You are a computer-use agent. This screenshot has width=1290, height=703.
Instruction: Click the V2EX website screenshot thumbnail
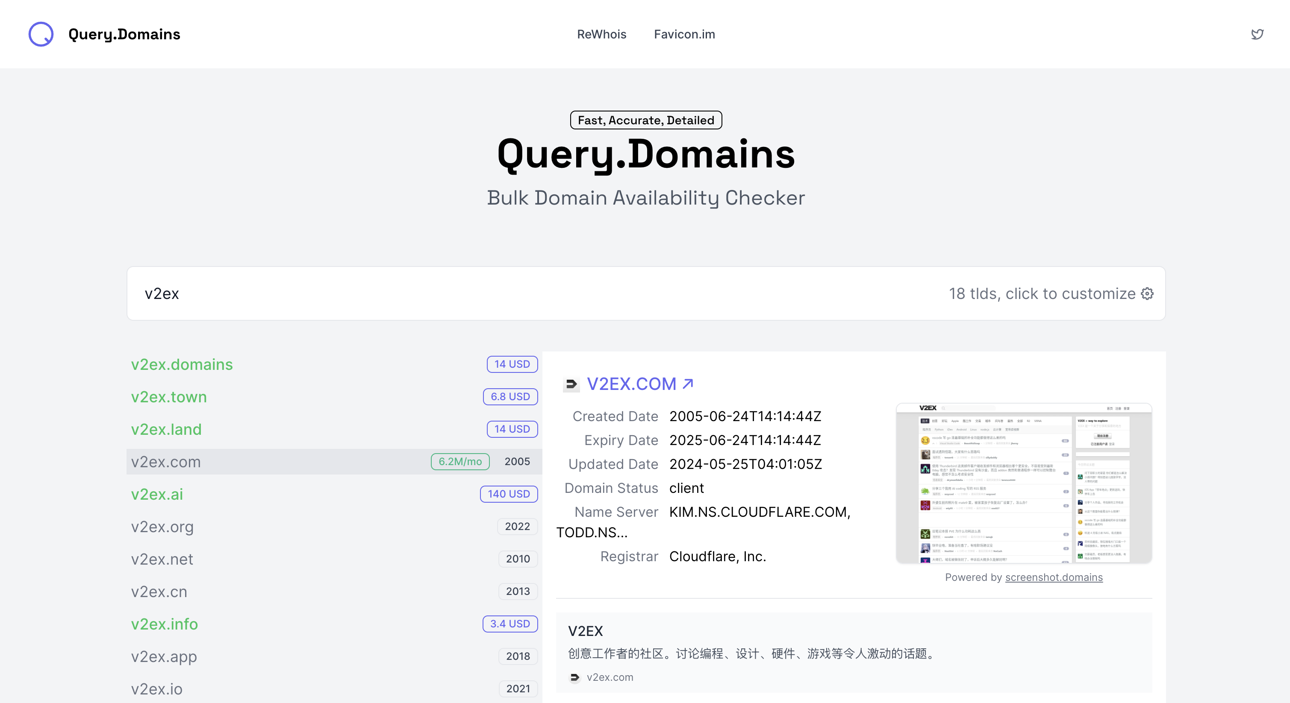[x=1024, y=483]
